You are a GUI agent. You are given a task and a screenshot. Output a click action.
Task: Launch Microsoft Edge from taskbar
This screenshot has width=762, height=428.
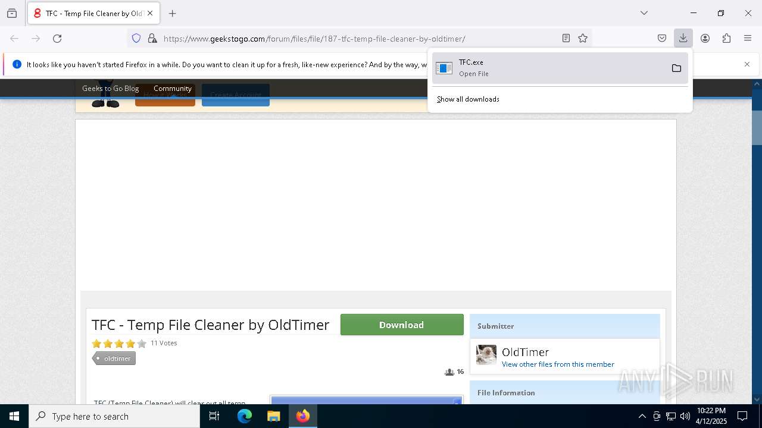point(245,416)
